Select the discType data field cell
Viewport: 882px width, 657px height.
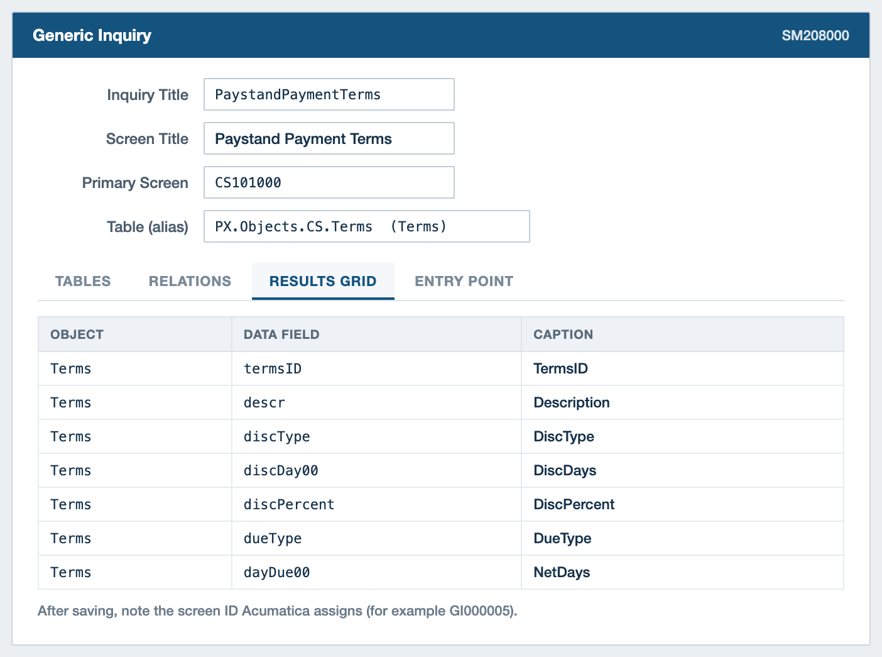pos(376,436)
